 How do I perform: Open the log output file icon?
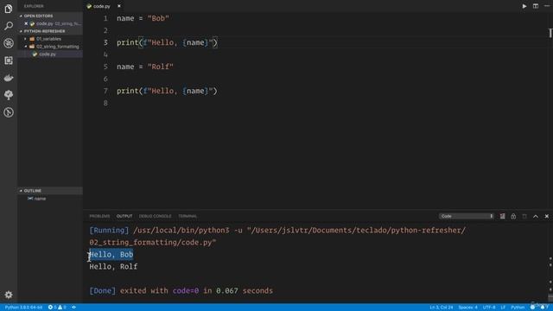[x=524, y=216]
